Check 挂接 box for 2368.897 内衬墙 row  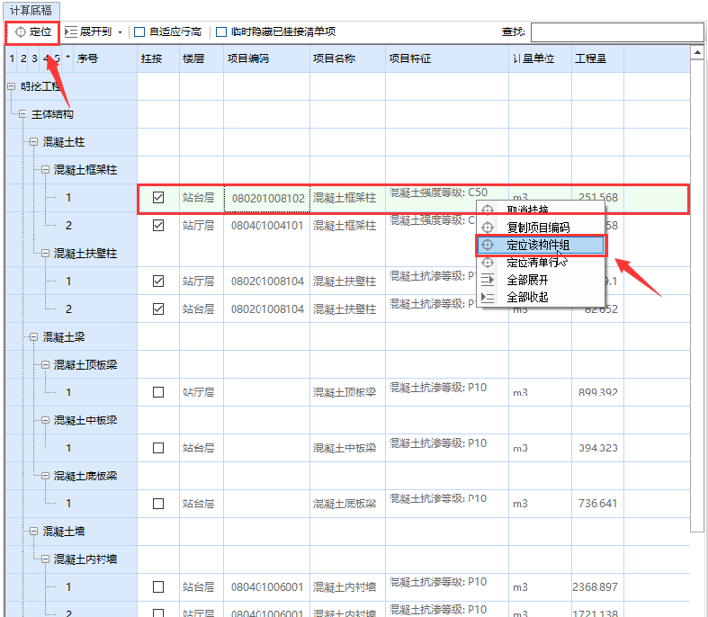158,586
